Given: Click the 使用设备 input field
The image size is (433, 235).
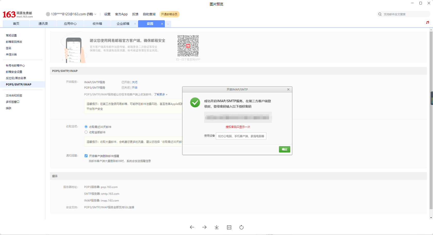Looking at the screenshot, I should pyautogui.click(x=241, y=136).
